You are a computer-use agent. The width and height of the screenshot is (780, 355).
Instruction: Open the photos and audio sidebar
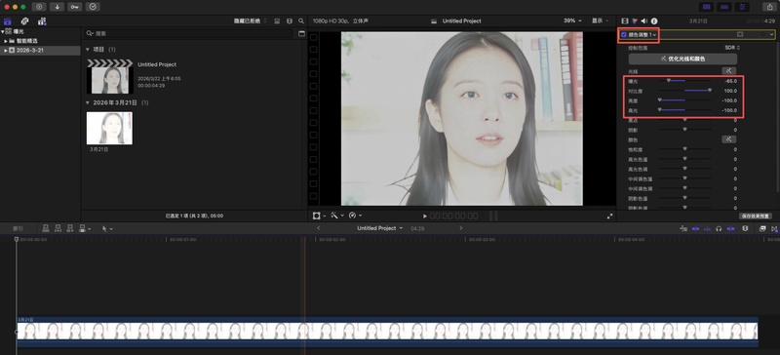pyautogui.click(x=25, y=21)
